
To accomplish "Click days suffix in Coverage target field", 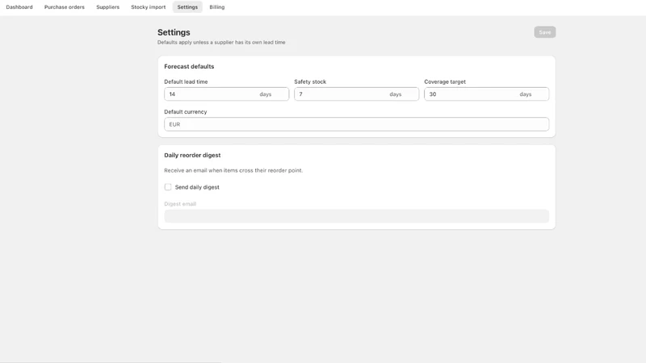I will click(526, 94).
